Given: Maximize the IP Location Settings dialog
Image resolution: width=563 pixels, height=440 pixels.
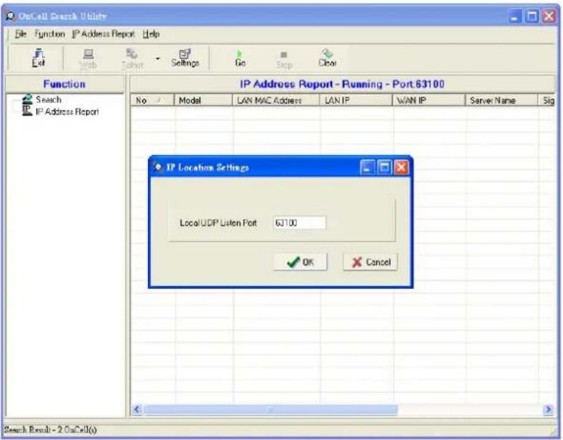Looking at the screenshot, I should (x=384, y=167).
